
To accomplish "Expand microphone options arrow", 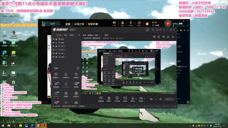I will (136, 98).
